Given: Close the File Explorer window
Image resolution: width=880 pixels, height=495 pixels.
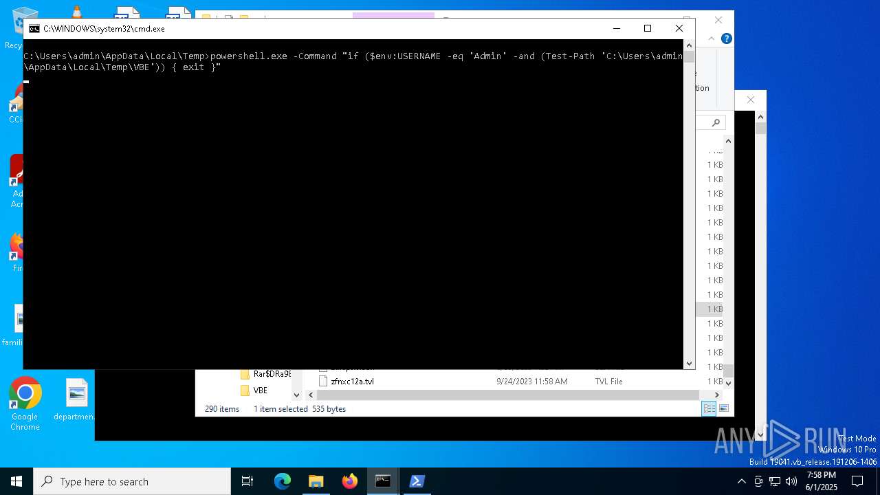Looking at the screenshot, I should [718, 20].
